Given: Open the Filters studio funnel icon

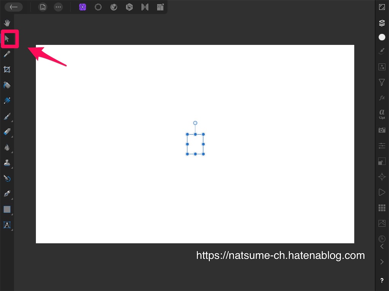Looking at the screenshot, I should pyautogui.click(x=382, y=82).
